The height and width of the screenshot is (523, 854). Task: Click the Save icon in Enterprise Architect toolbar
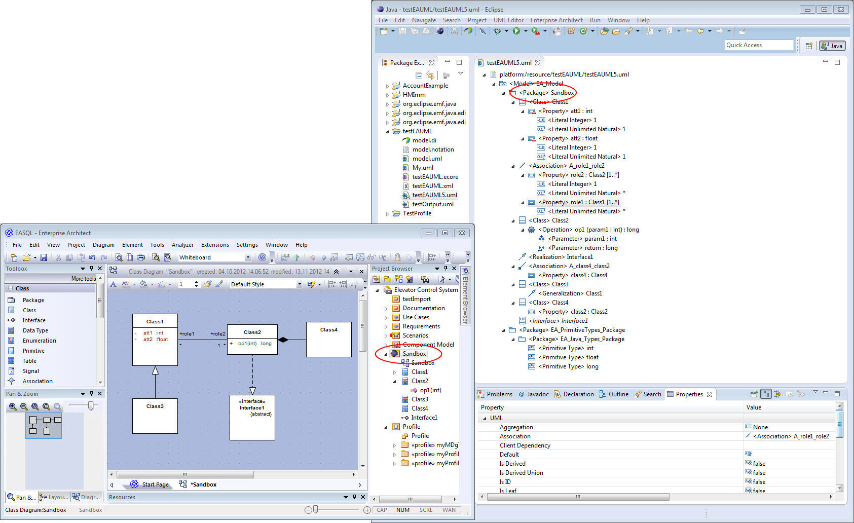click(44, 257)
